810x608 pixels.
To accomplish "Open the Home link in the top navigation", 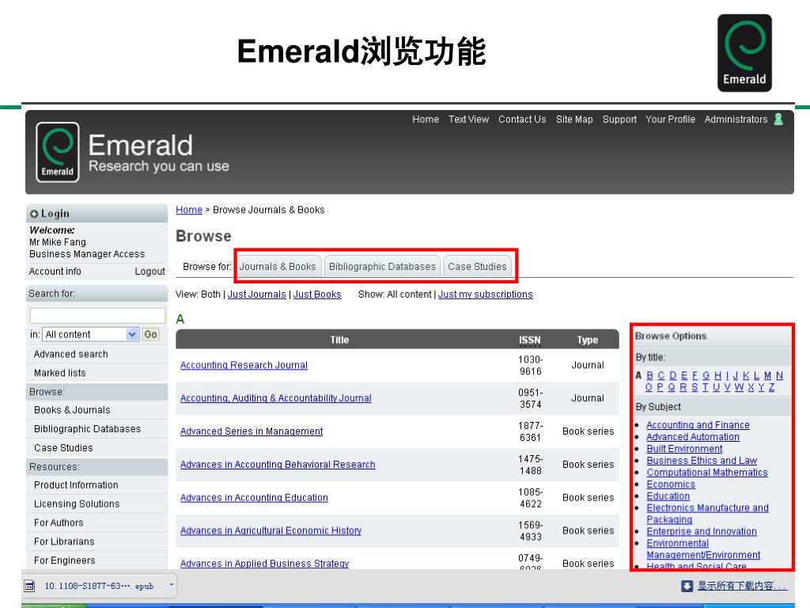I will coord(425,120).
